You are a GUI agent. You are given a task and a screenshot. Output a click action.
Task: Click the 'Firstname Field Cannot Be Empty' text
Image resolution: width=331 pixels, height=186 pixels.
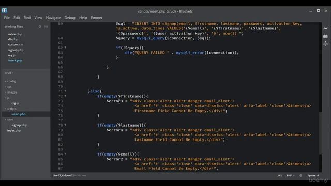[x=170, y=111]
